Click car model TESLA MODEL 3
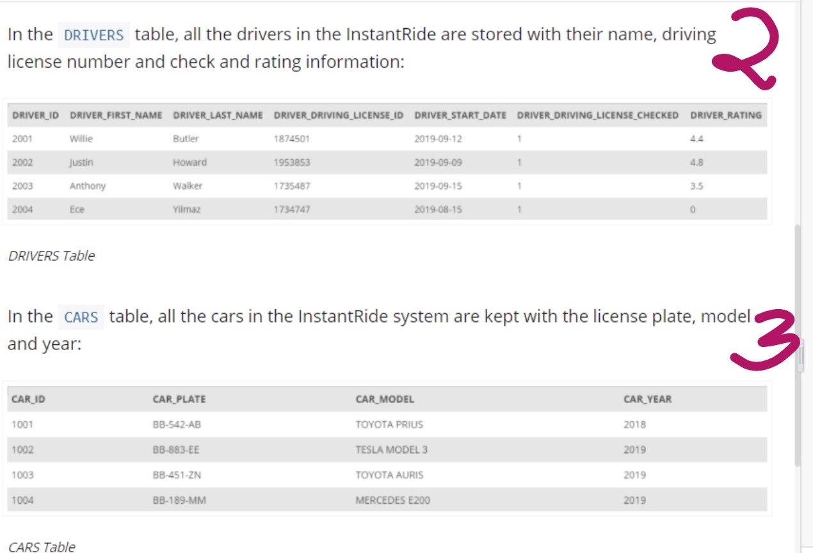The height and width of the screenshot is (553, 813). [392, 450]
